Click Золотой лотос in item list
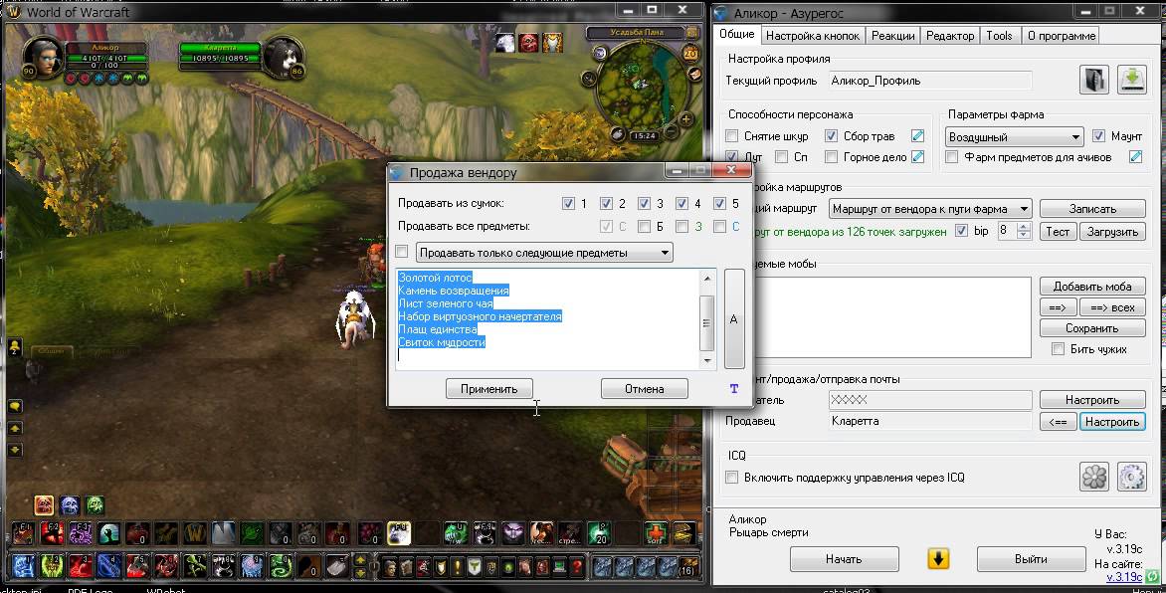Image resolution: width=1166 pixels, height=593 pixels. coord(435,278)
